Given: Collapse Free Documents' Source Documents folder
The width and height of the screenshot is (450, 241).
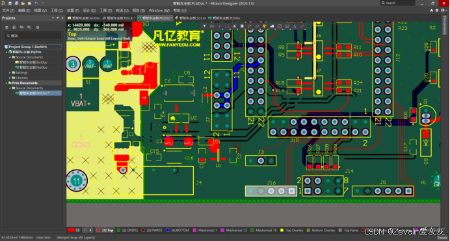Looking at the screenshot, I should tap(10, 88).
